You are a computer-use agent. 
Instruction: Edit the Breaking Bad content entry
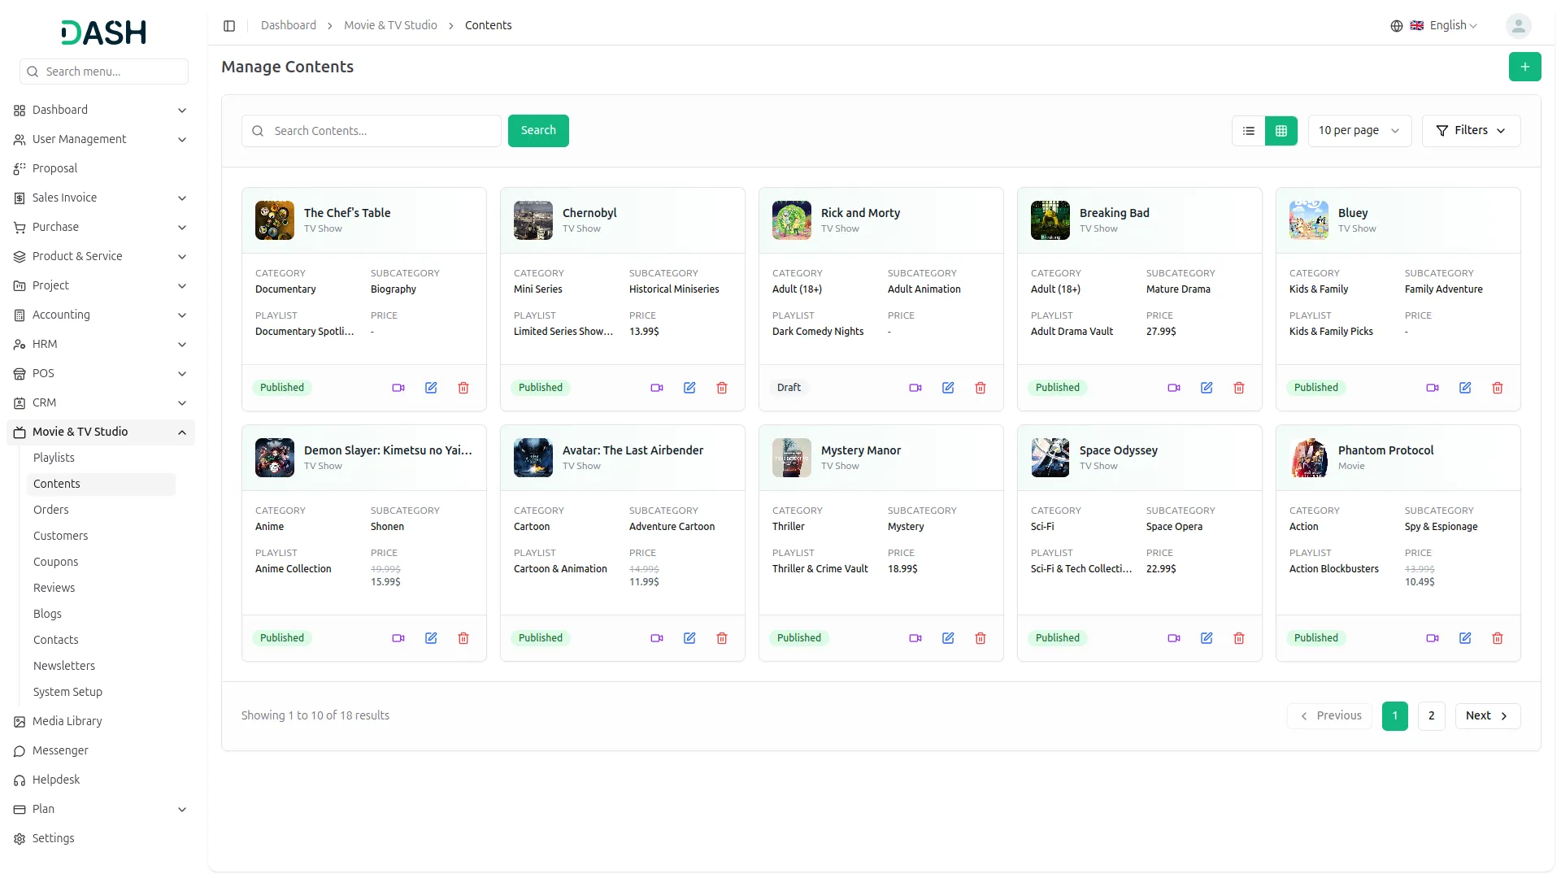click(x=1207, y=388)
